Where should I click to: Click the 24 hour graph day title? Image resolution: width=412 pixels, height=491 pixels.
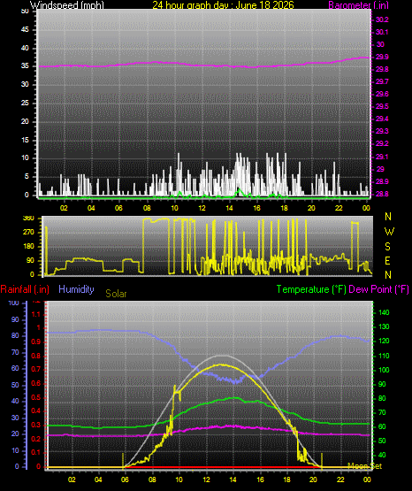point(223,5)
